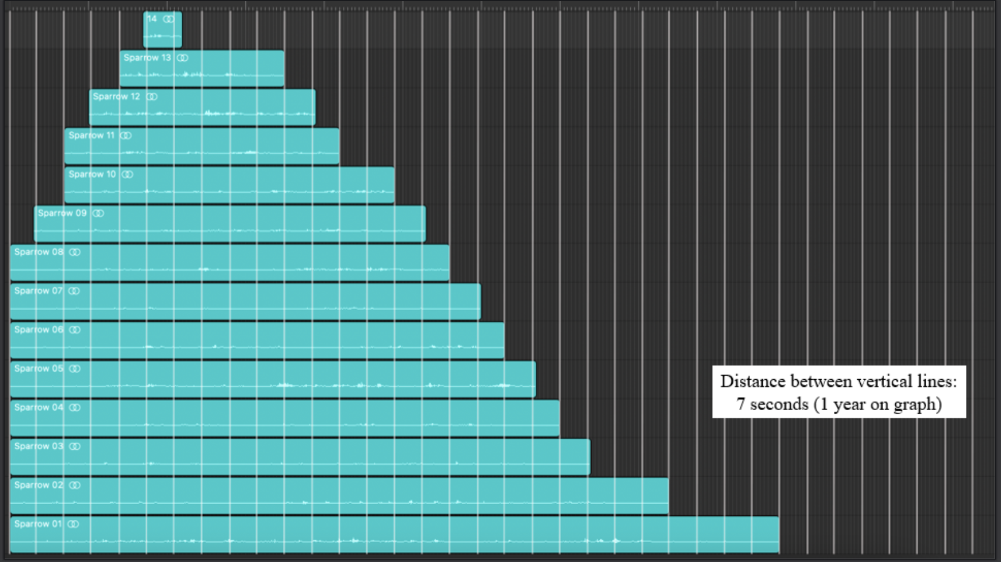Click the stereo icon on Sparrow 08 region
Screen dimensions: 1001x562
click(x=75, y=252)
